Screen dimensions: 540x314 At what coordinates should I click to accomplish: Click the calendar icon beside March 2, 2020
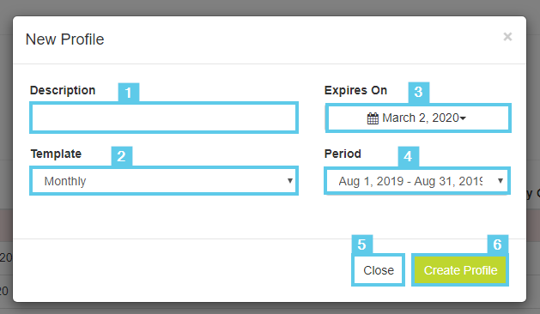point(373,118)
